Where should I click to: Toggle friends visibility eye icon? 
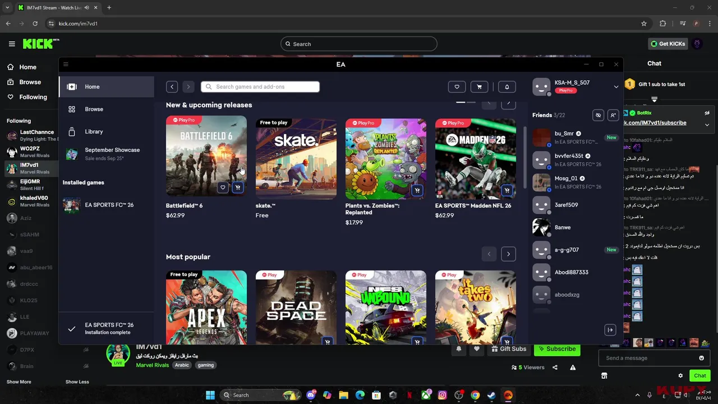[598, 115]
